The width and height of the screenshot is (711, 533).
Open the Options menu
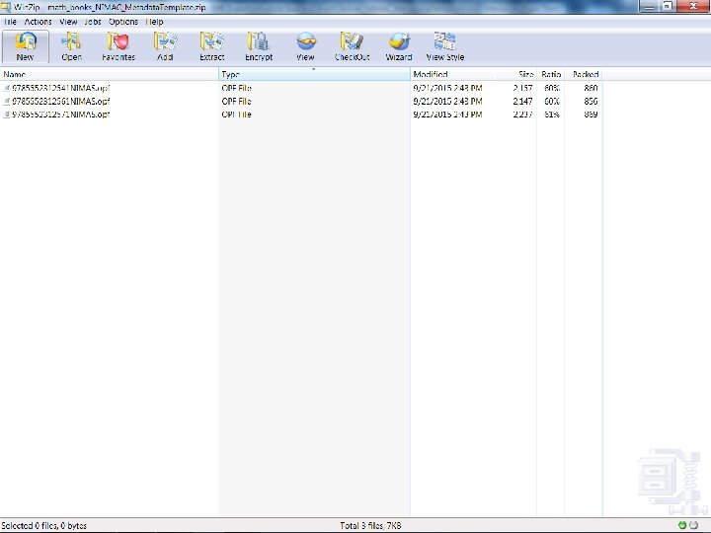(123, 22)
